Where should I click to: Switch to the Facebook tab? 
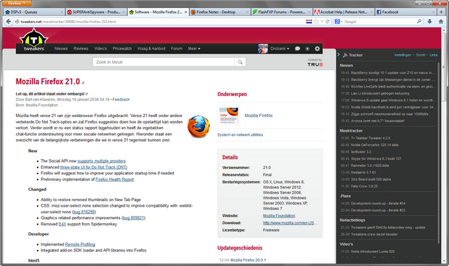(x=406, y=12)
